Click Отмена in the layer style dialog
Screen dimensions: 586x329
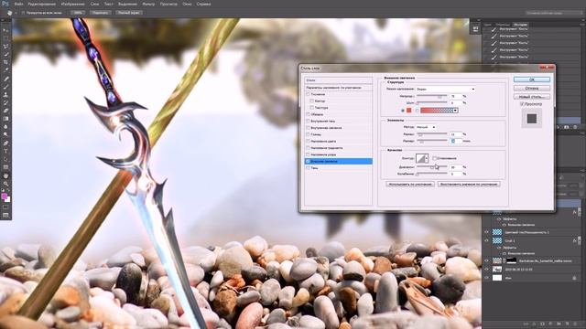532,88
